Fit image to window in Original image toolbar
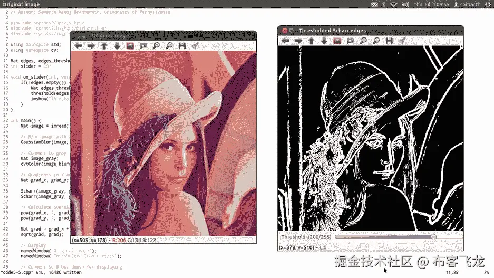494x278 pixels. (143, 46)
